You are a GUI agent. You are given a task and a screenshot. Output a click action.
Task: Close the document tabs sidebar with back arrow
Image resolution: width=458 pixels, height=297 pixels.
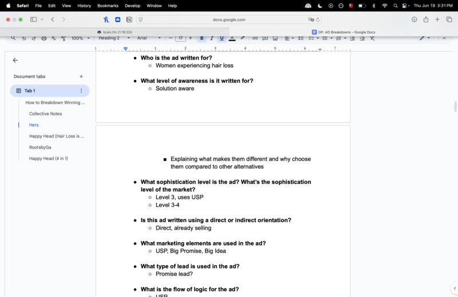(15, 60)
